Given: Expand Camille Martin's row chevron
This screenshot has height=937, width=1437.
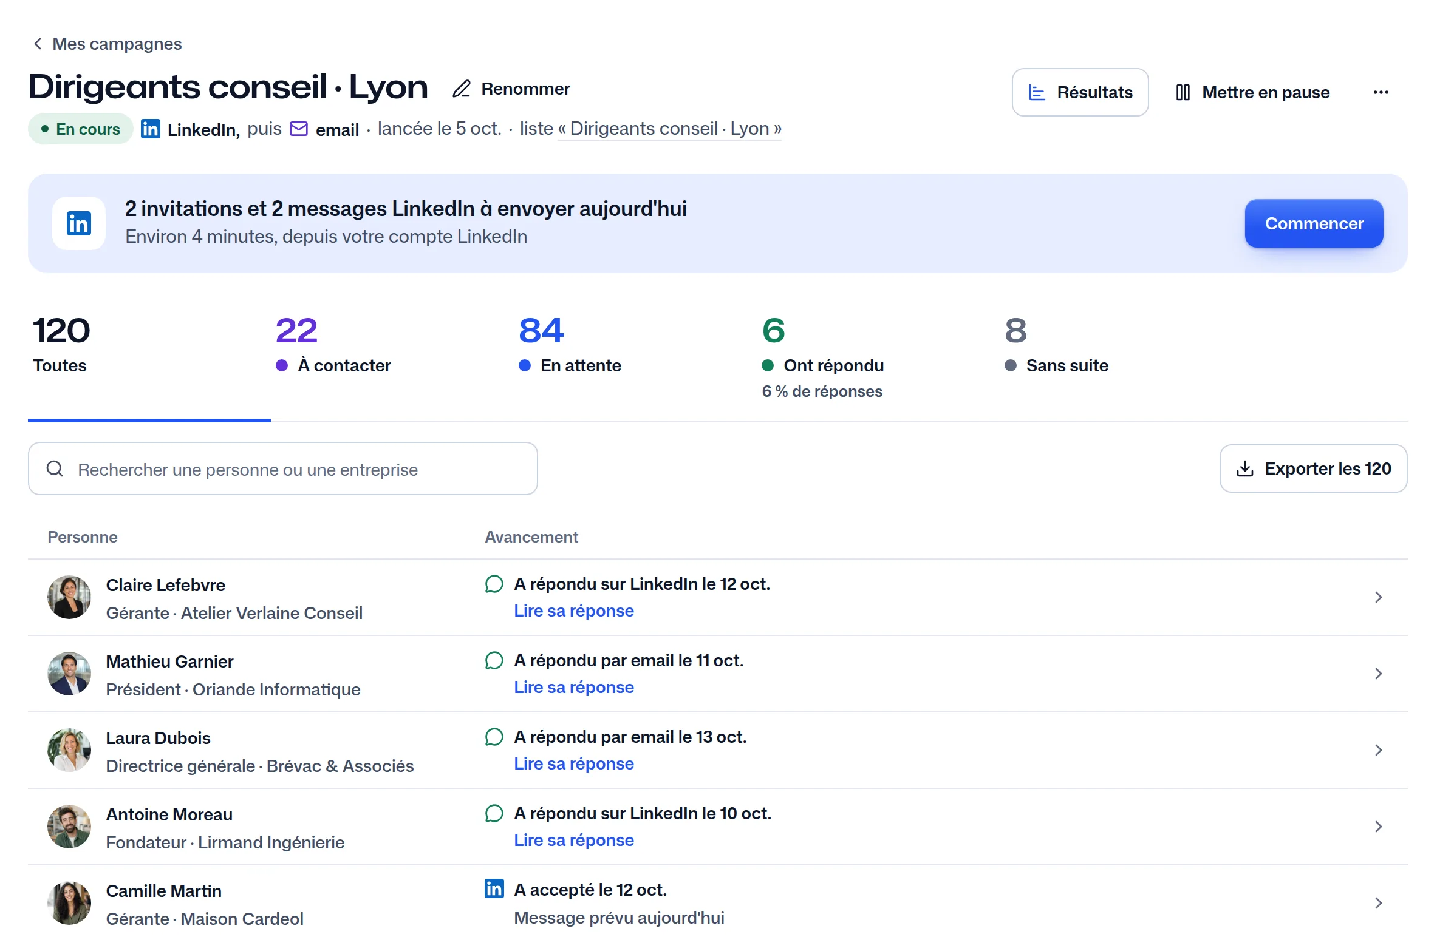Looking at the screenshot, I should (1378, 903).
